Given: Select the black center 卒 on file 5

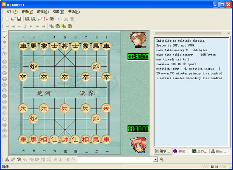Looking at the screenshot, I should 64,77.
